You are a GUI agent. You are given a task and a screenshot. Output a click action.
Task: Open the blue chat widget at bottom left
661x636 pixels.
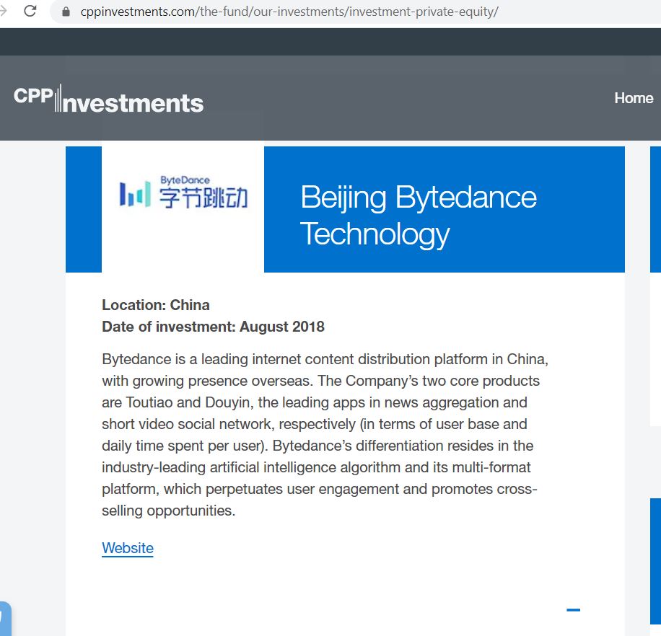pos(5,619)
